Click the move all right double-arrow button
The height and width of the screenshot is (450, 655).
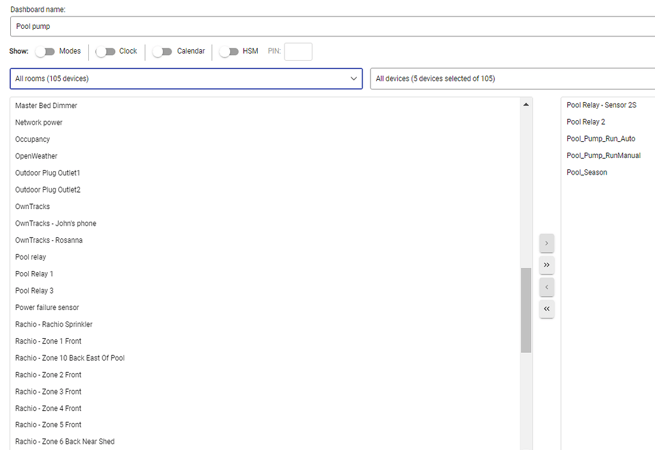(x=546, y=265)
